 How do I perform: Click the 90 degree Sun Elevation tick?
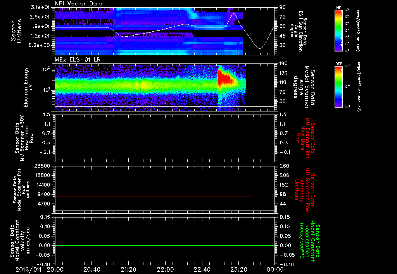coord(282,7)
